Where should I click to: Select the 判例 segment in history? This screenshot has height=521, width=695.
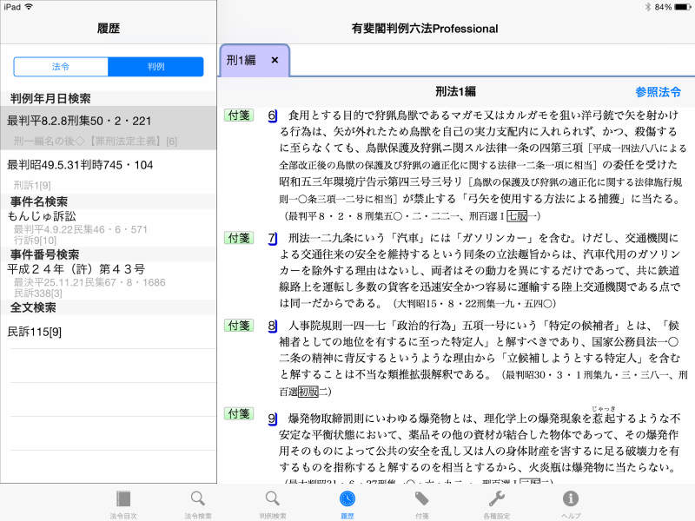coord(156,67)
